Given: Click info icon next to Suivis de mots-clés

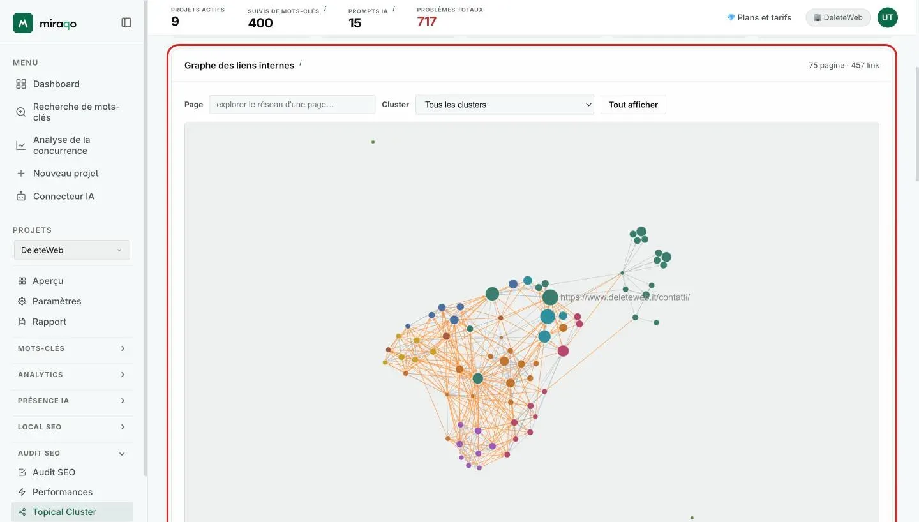Looking at the screenshot, I should pos(325,9).
